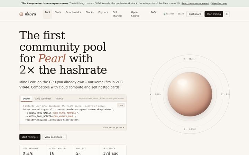This screenshot has width=249, height=155.
Task: Open the Read the announcement link
Action: 195,3
